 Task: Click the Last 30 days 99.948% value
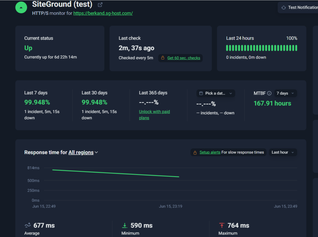tap(94, 102)
